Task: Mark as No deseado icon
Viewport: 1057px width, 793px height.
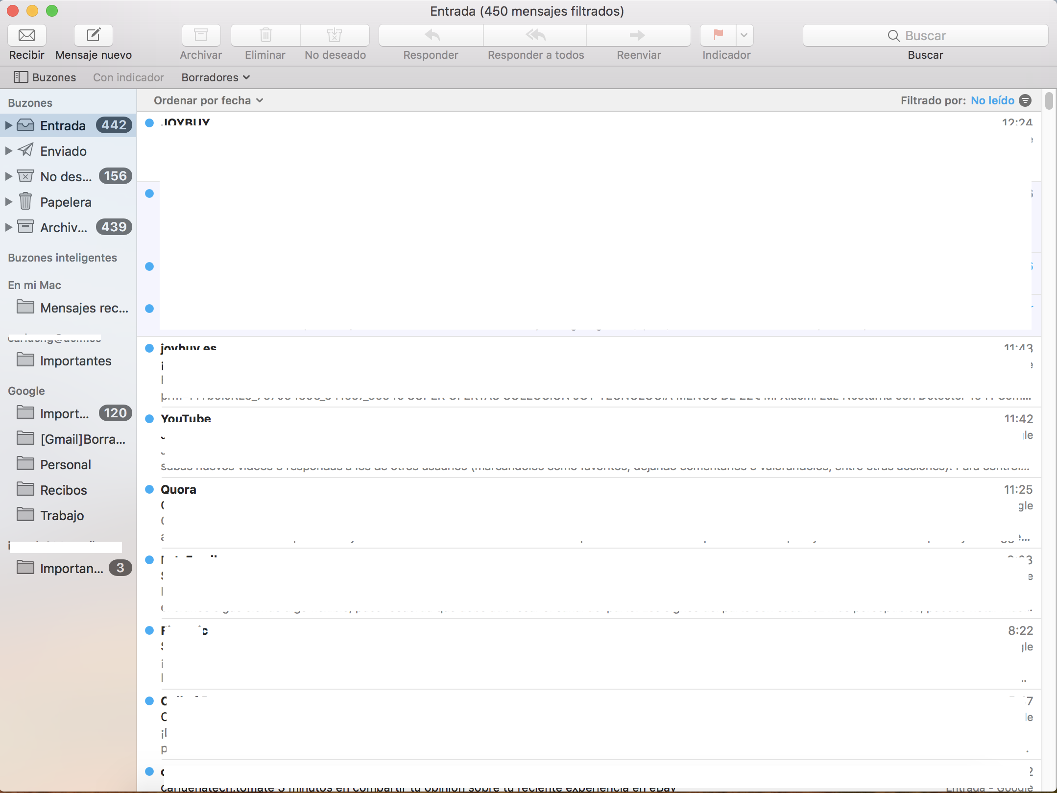Action: (x=335, y=35)
